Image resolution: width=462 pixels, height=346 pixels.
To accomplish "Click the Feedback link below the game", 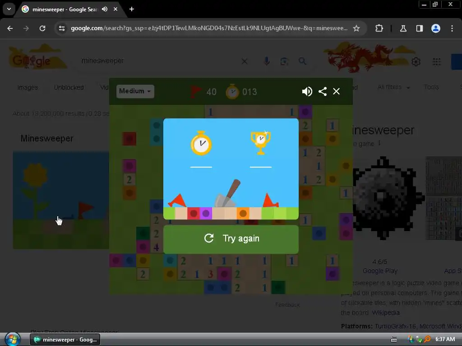I will pos(287,305).
